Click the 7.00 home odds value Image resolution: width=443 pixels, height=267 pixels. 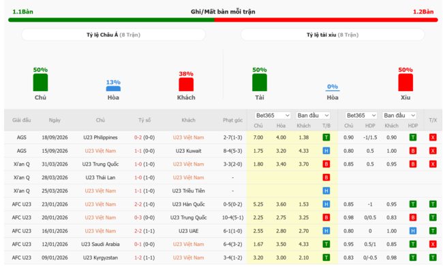pos(258,137)
